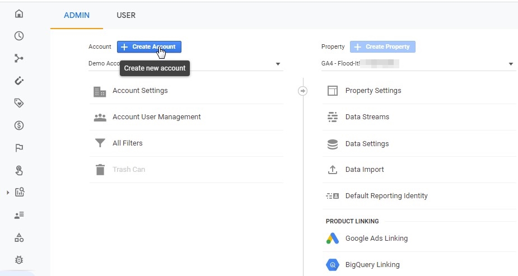The height and width of the screenshot is (276, 518).
Task: Click the Data Streams icon
Action: pyautogui.click(x=333, y=117)
